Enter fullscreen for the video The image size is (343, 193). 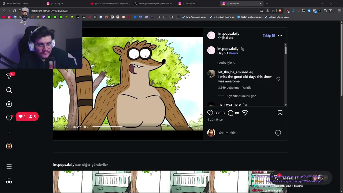point(198,127)
